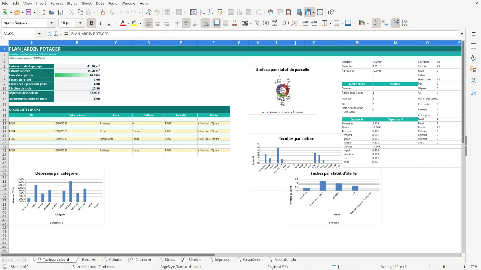Format as percent with the % icon

click(x=257, y=23)
